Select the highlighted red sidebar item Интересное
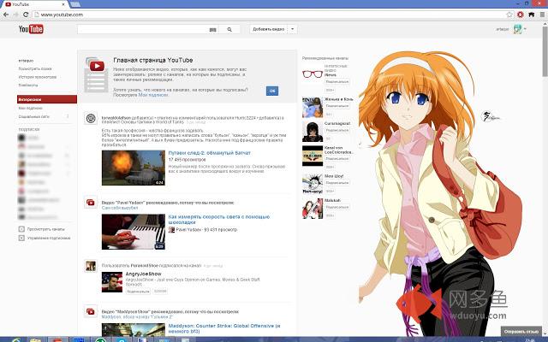This screenshot has width=548, height=342. point(47,99)
